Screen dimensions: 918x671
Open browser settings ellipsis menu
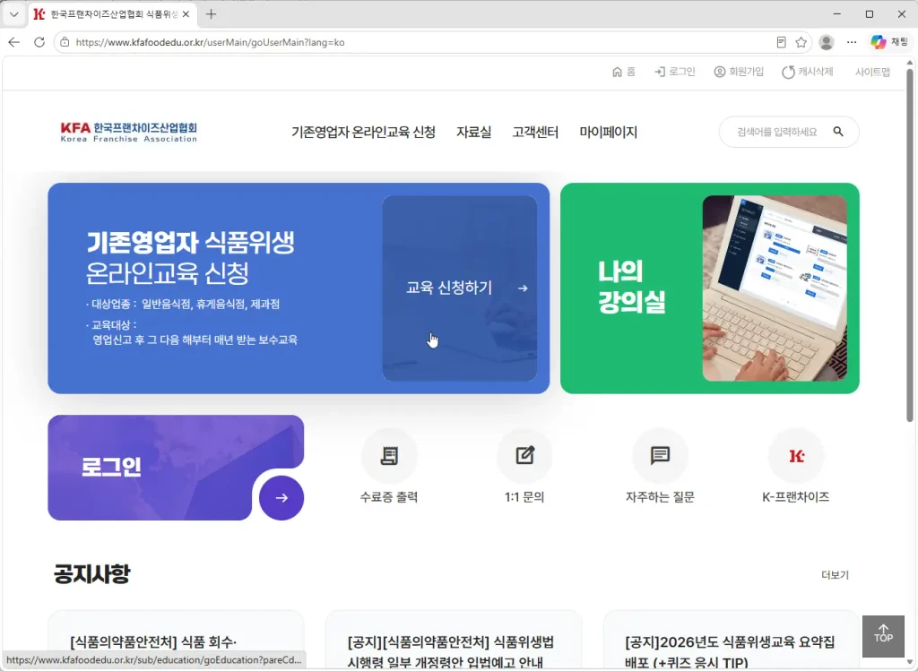852,42
